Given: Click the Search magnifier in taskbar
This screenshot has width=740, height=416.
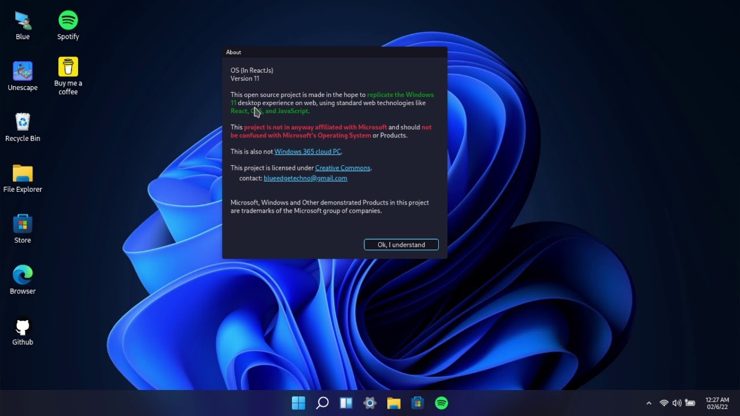Looking at the screenshot, I should tap(323, 403).
